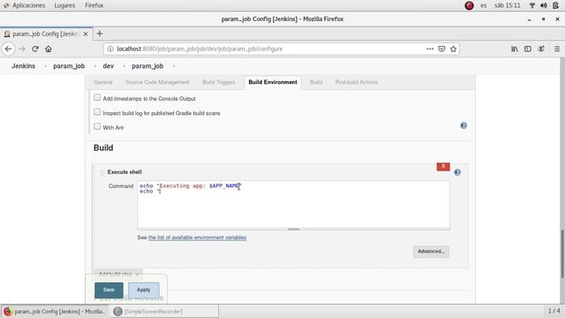Screen dimensions: 565x318
Task: Open list of available environment variables link
Action: (x=197, y=238)
